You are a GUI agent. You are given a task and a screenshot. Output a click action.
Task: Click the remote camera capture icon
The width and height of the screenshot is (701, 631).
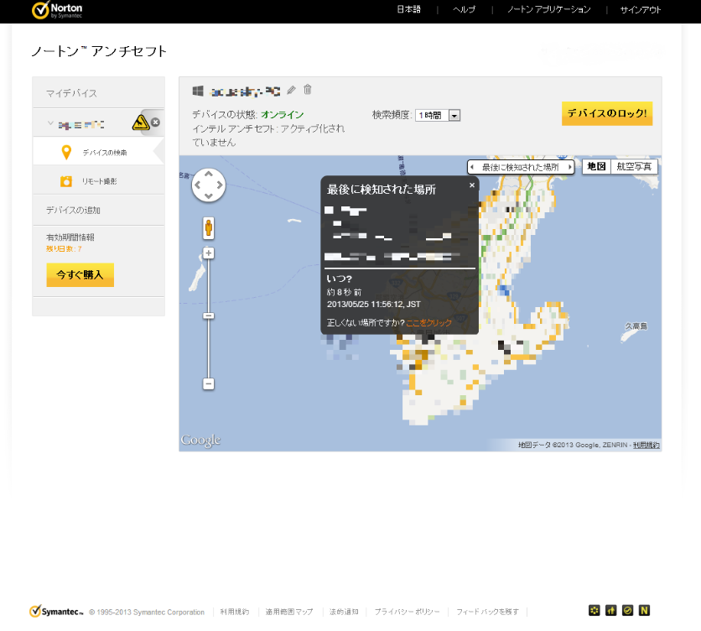click(66, 181)
